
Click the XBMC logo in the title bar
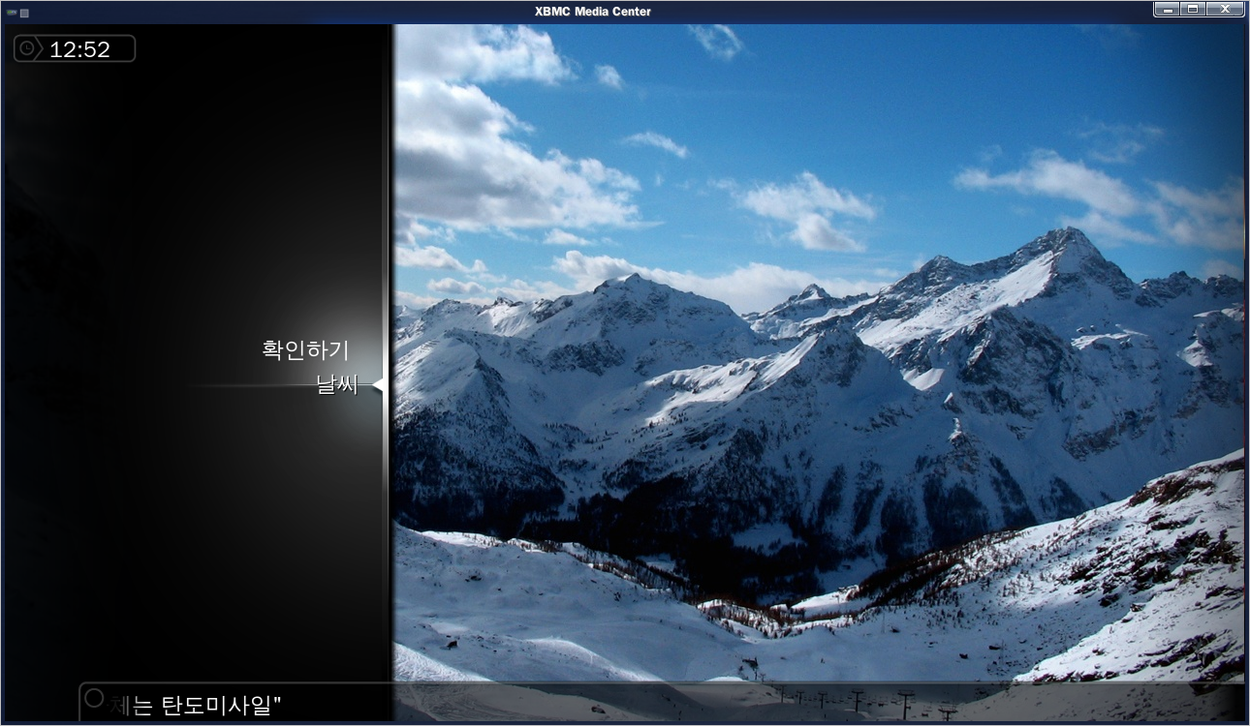(12, 12)
